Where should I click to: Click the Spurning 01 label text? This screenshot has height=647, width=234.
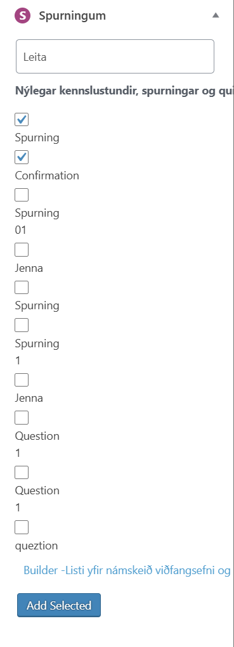tap(37, 222)
